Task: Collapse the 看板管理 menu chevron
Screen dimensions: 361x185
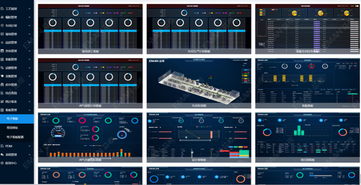Action: coord(30,110)
